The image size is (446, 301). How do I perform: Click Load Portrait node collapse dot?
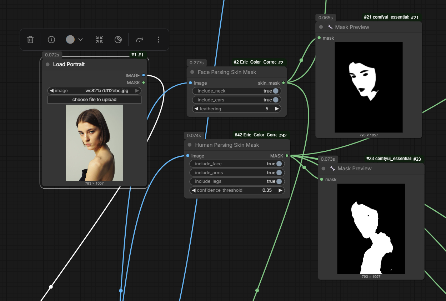(47, 64)
